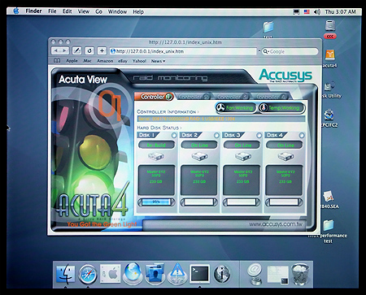366x295 pixels.
Task: Click the Disk 4 LED indicator circle
Action: 302,135
